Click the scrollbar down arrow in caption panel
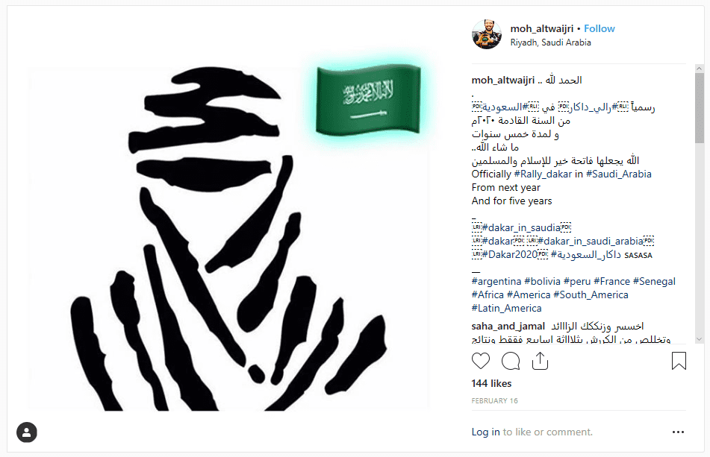The width and height of the screenshot is (710, 457). (x=699, y=339)
